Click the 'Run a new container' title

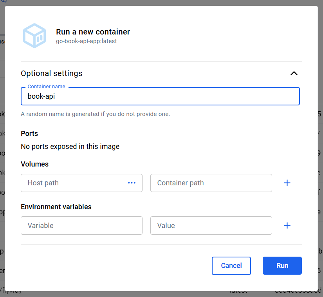[x=93, y=32]
